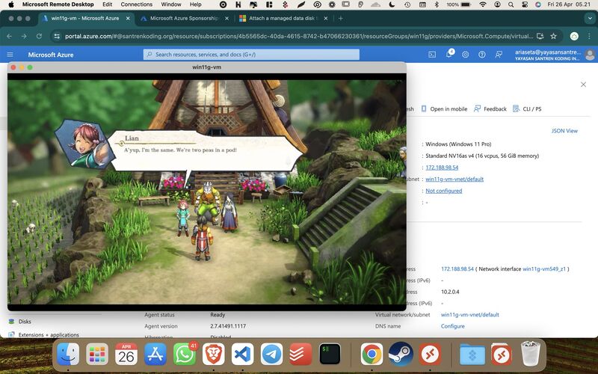Bookmark this page with star icon
The image size is (598, 374).
553,36
